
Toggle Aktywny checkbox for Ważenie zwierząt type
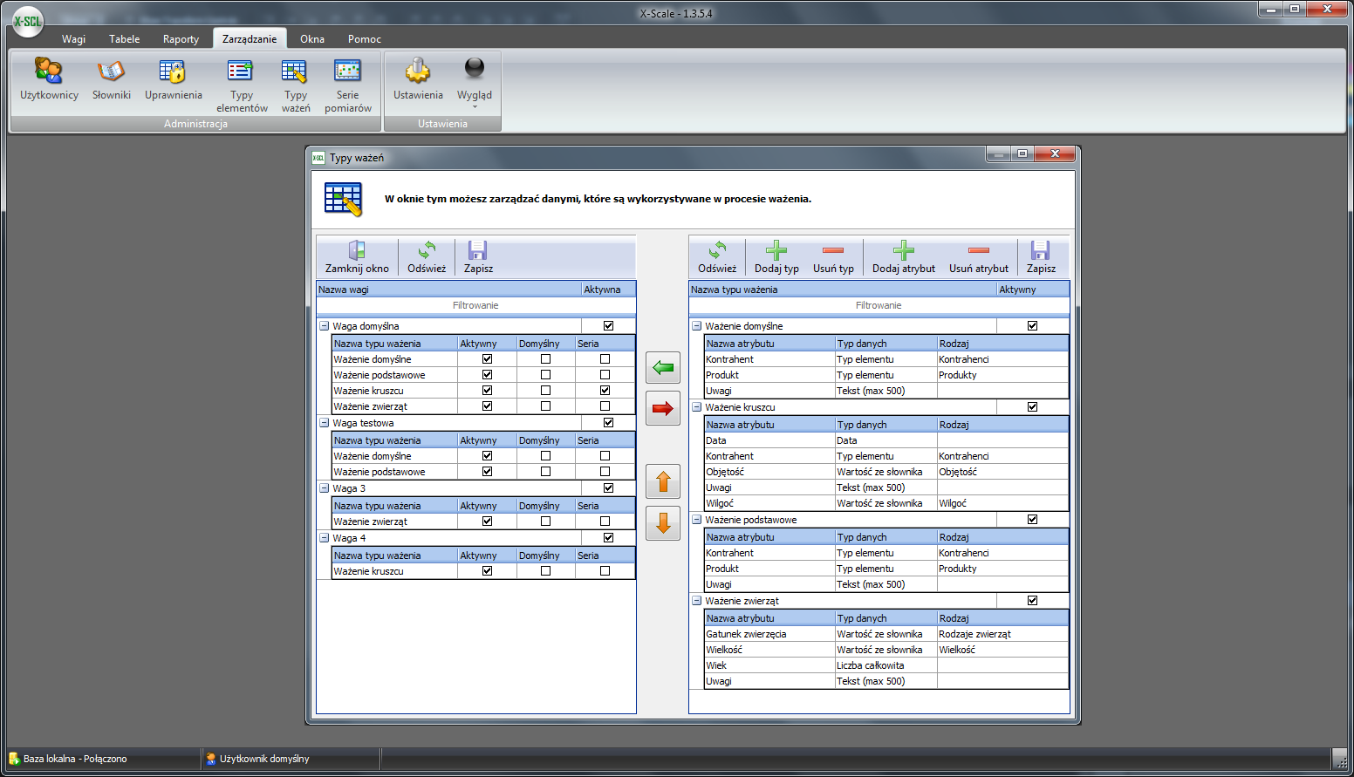click(x=1032, y=601)
